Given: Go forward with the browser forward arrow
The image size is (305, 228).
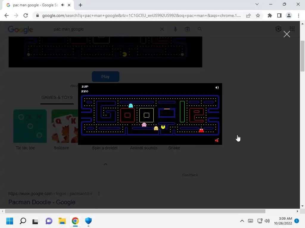Looking at the screenshot, I should pyautogui.click(x=16, y=15).
